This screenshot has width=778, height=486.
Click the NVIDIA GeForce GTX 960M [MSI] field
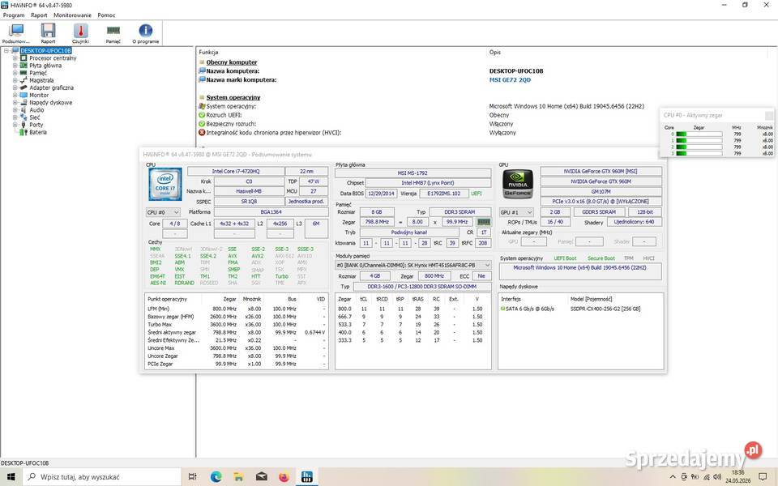601,172
